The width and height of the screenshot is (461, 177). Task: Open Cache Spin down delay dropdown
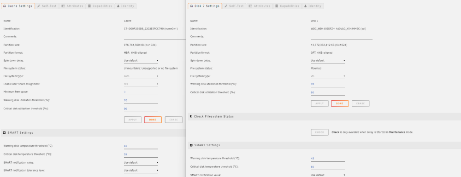tap(141, 61)
